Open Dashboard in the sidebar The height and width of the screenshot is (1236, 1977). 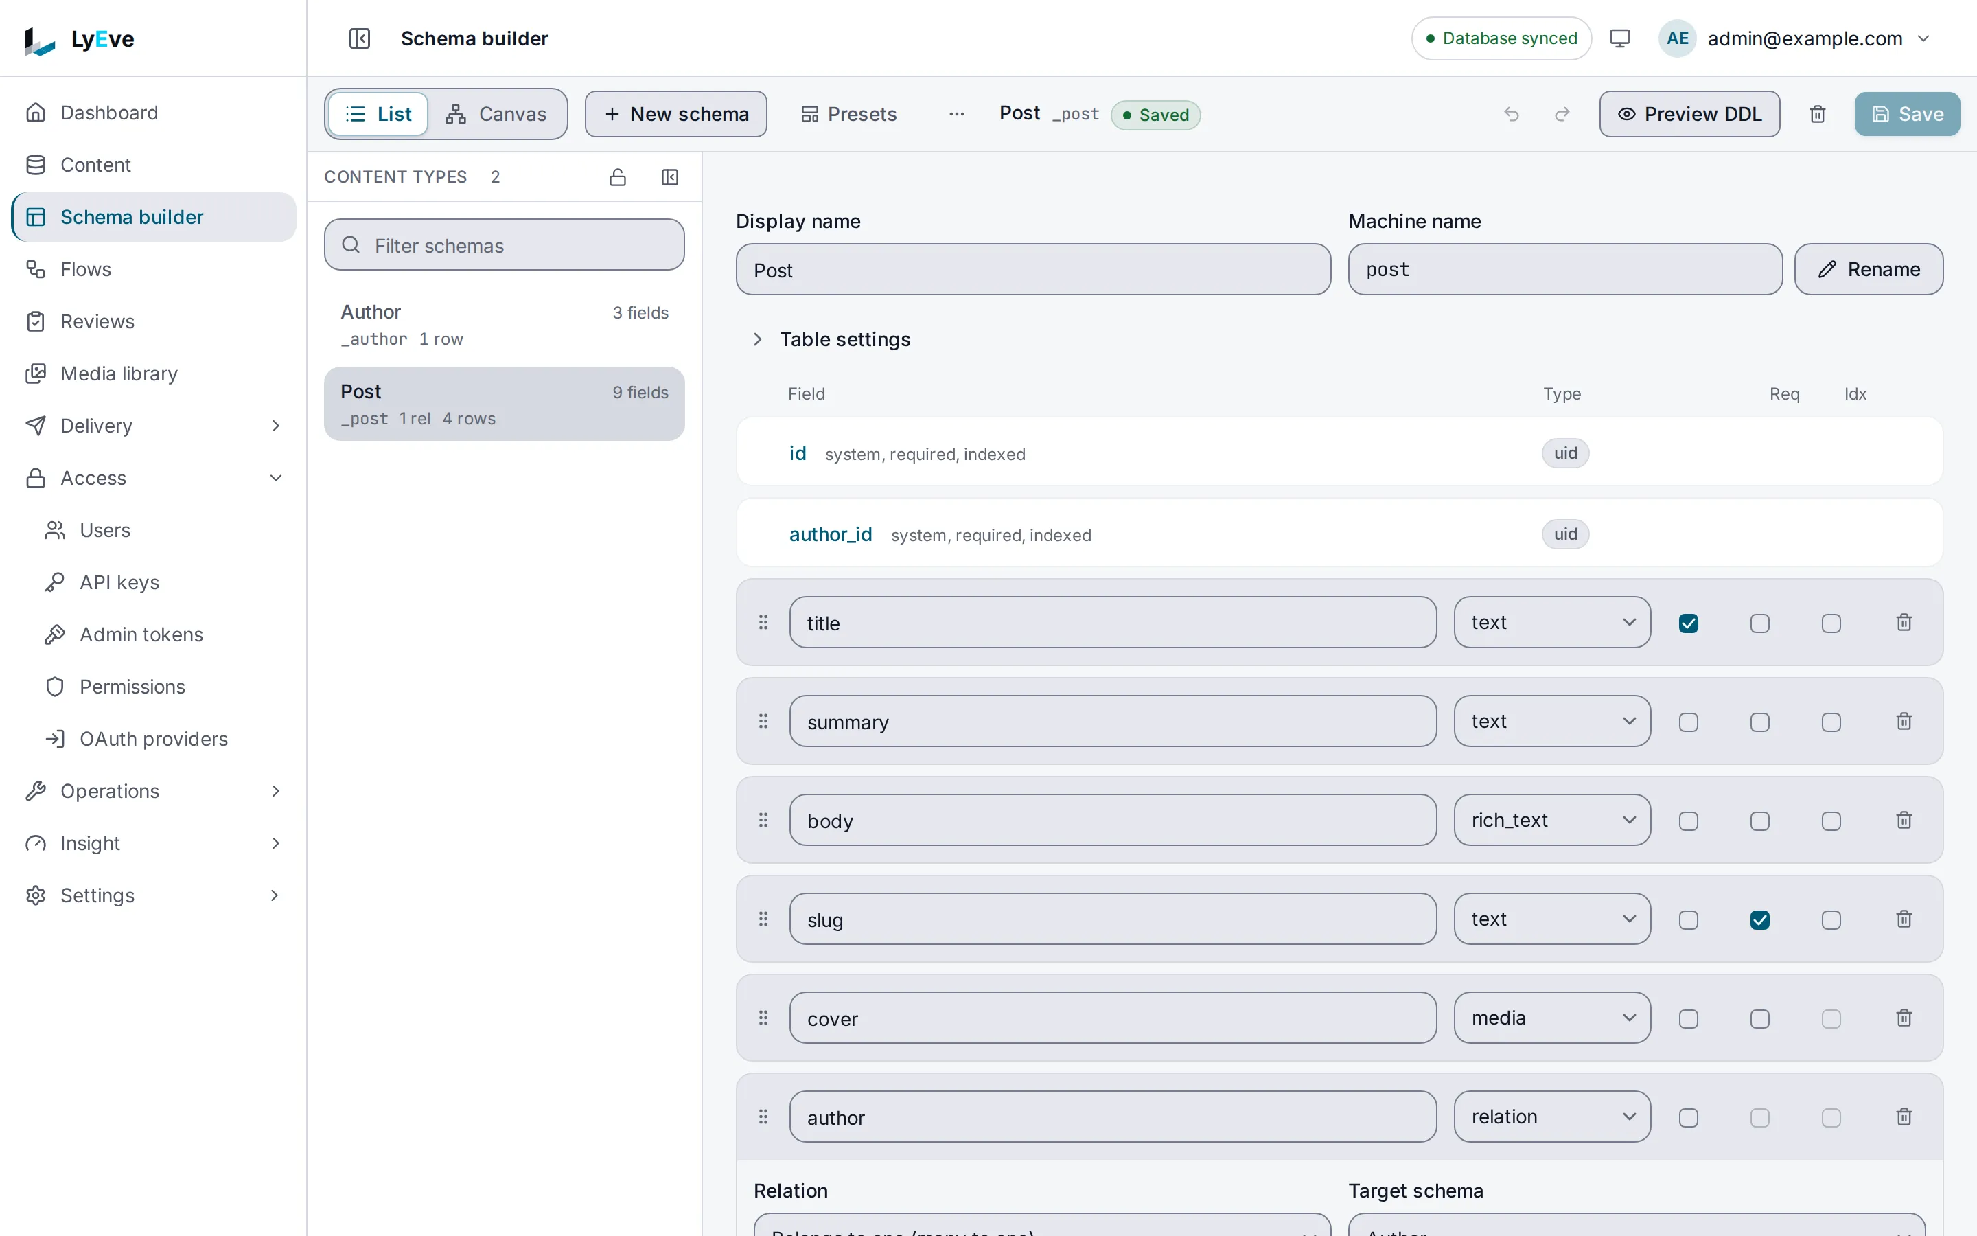pyautogui.click(x=154, y=113)
